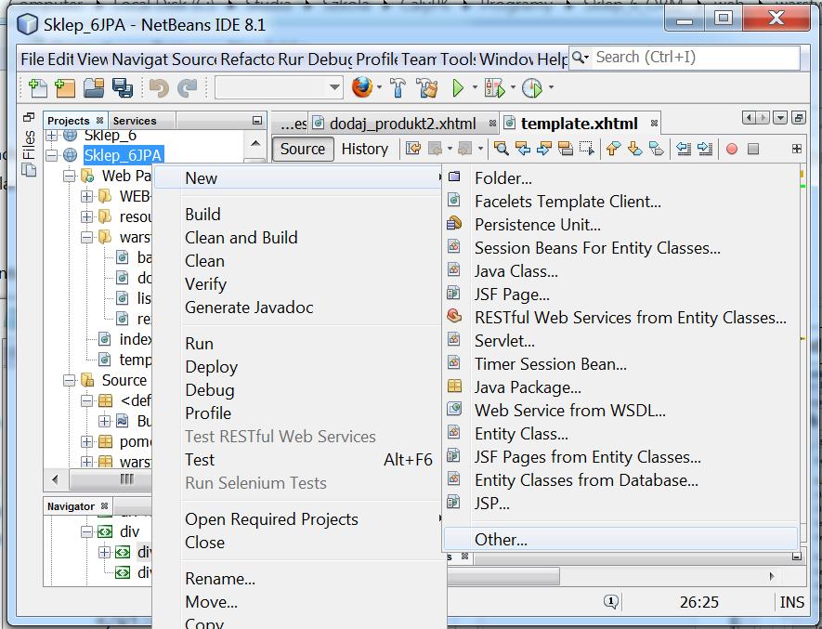
Task: Click the Find Previous Occurrence icon
Action: coord(523,149)
